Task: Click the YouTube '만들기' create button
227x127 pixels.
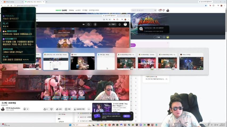Action: pyautogui.click(x=112, y=24)
